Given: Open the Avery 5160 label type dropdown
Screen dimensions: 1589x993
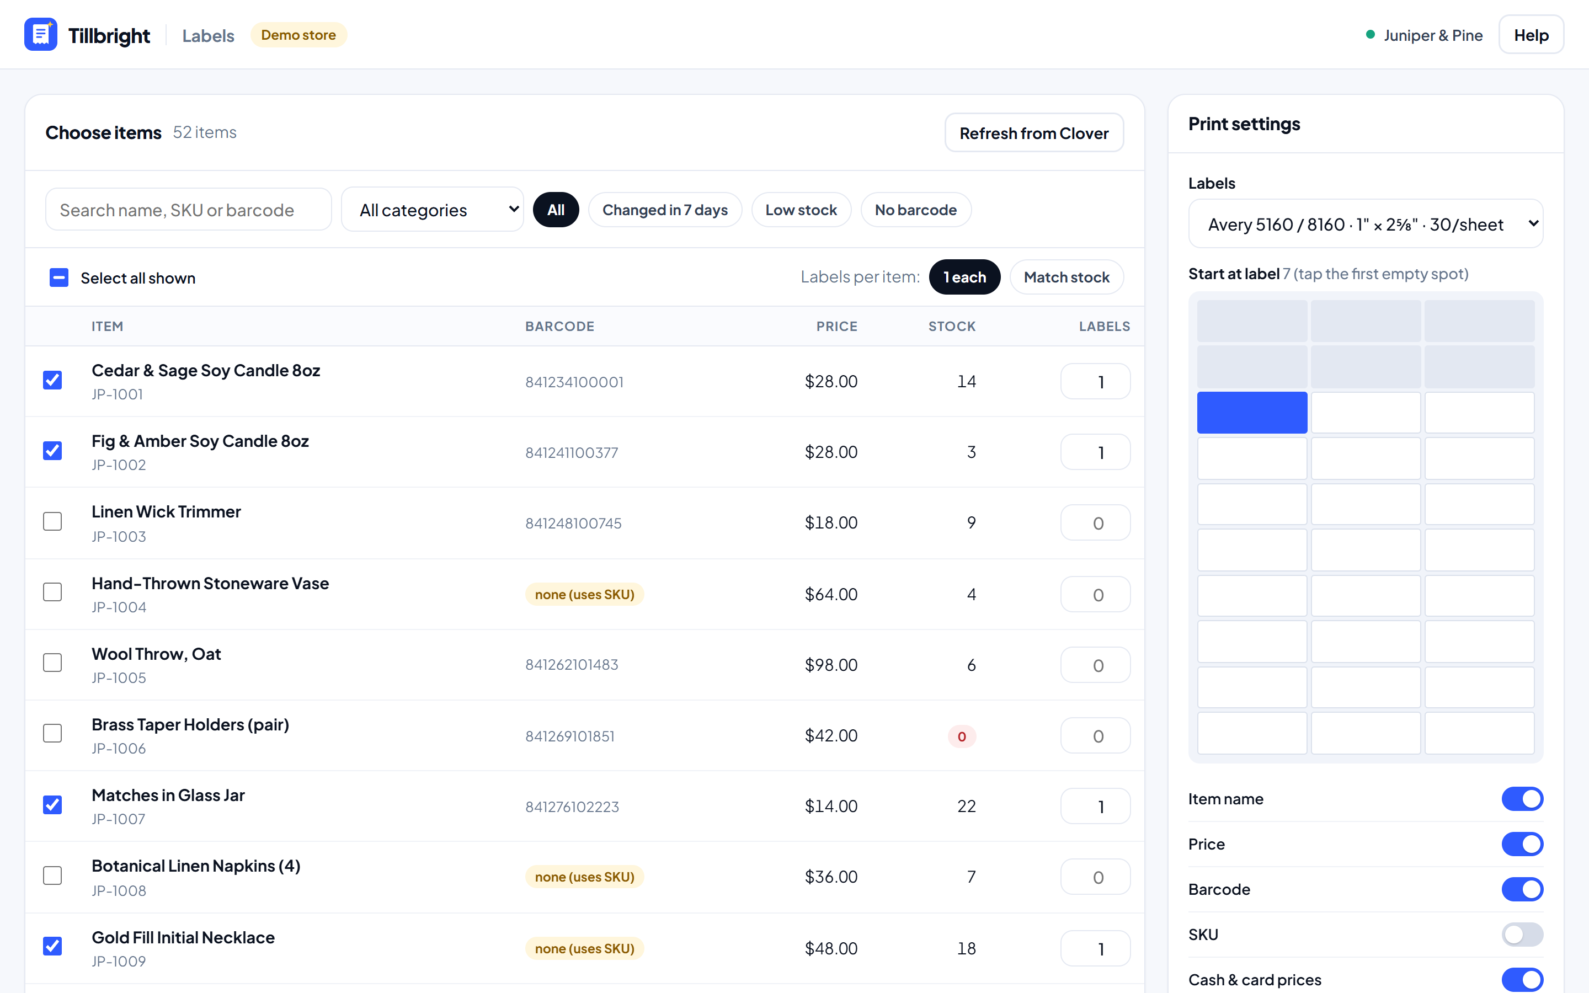Looking at the screenshot, I should point(1366,224).
